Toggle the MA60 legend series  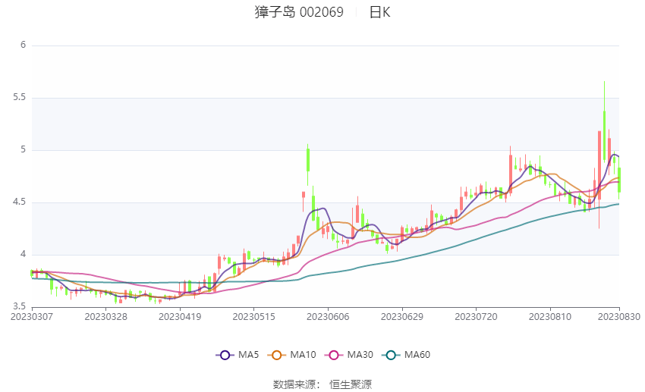(x=406, y=355)
